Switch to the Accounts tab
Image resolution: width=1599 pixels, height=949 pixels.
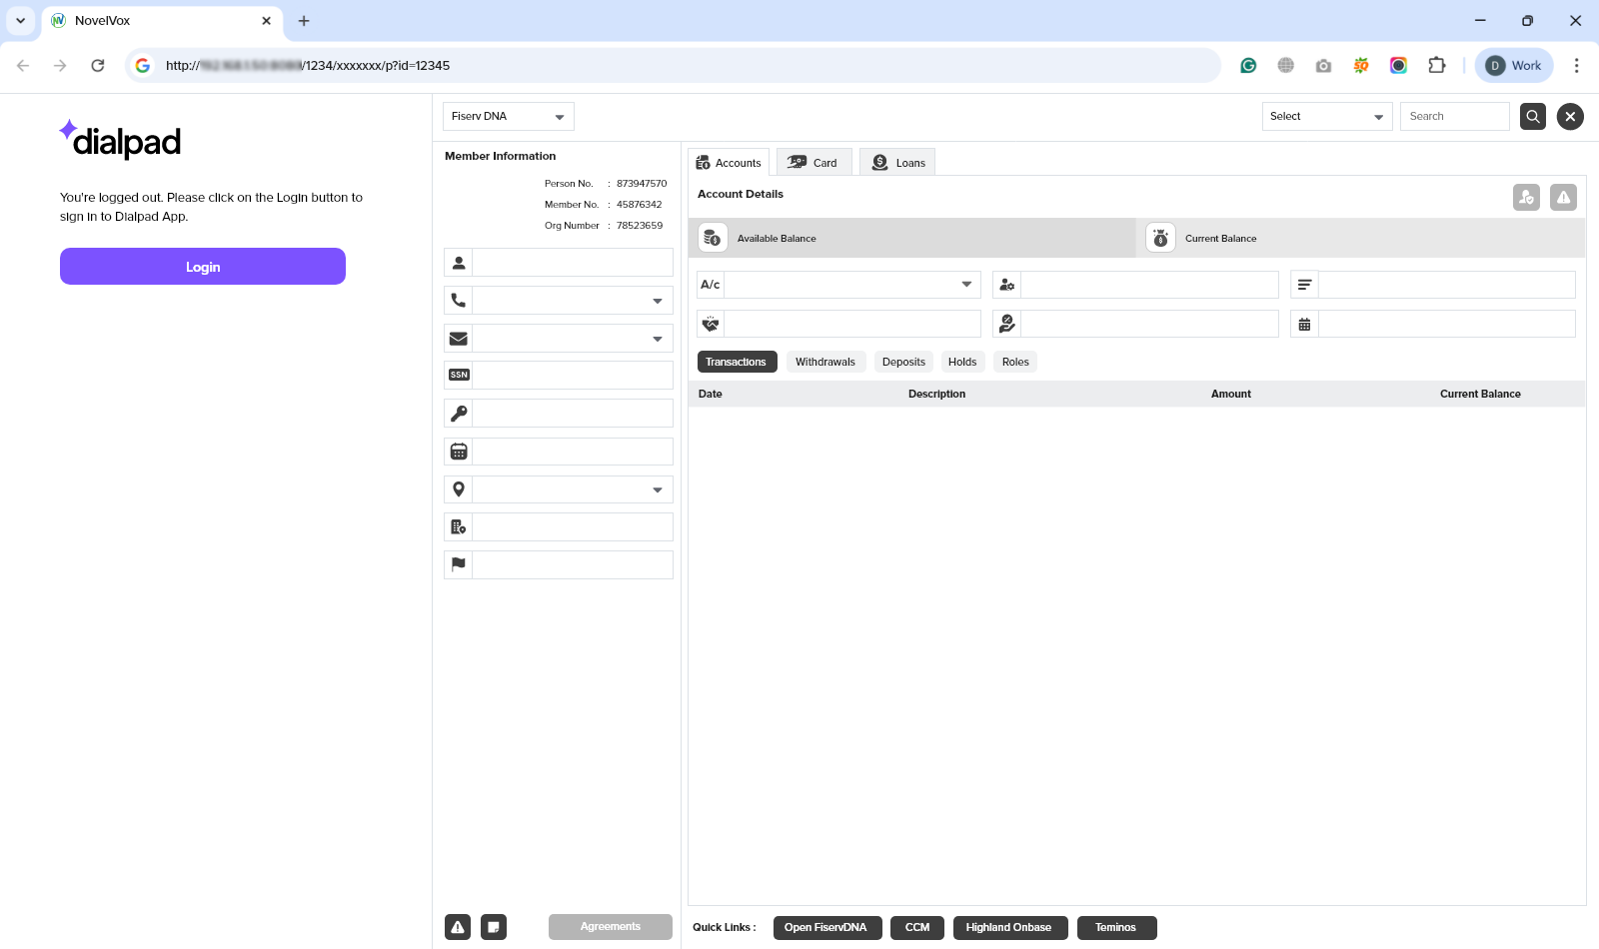point(729,163)
